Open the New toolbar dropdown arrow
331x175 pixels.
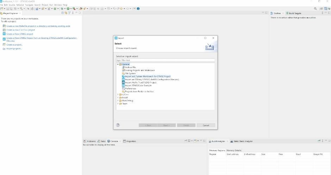[x=5, y=9]
